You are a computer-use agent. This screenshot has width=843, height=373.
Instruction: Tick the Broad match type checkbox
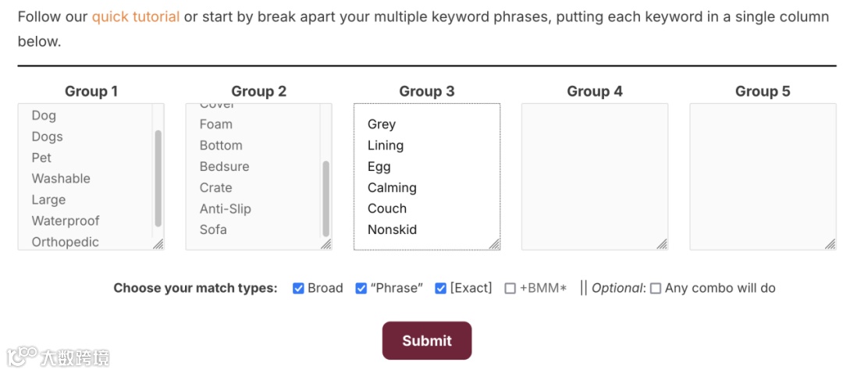[x=298, y=288]
